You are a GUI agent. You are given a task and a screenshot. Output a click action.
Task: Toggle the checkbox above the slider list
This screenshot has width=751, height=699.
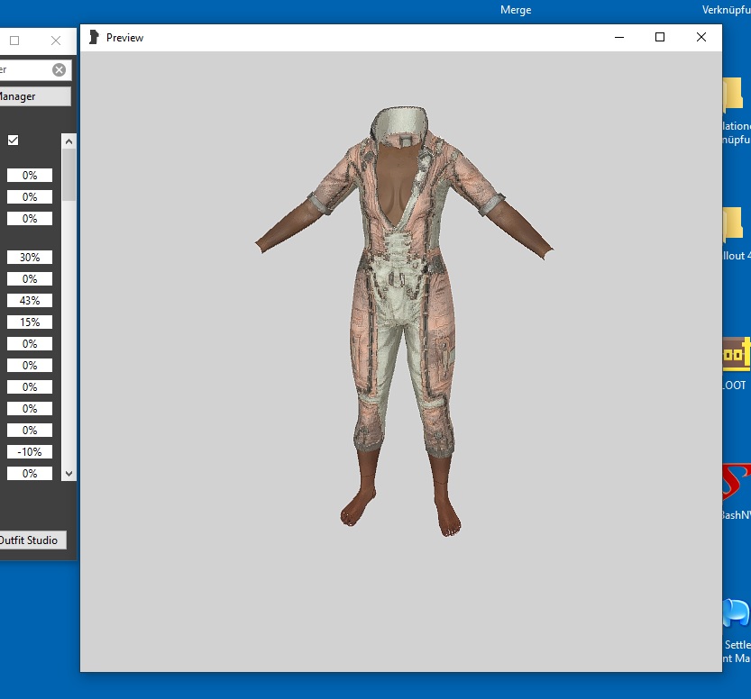point(12,140)
